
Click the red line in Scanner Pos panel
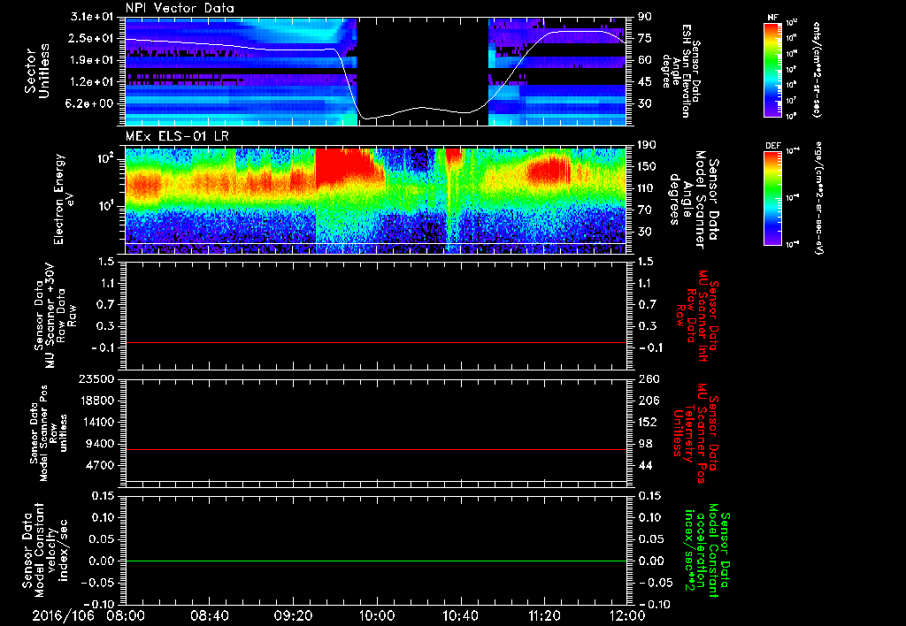376,449
